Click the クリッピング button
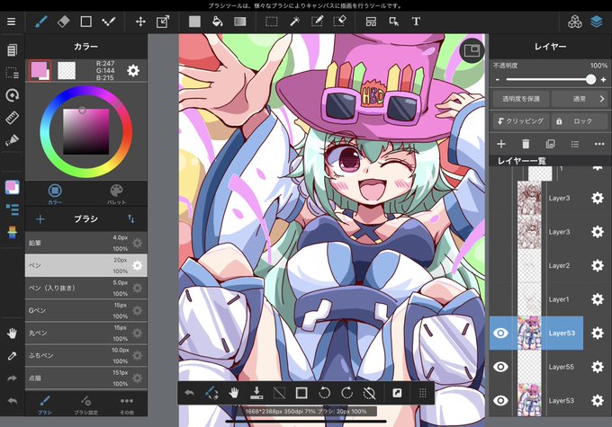This screenshot has width=612, height=427. coord(521,121)
